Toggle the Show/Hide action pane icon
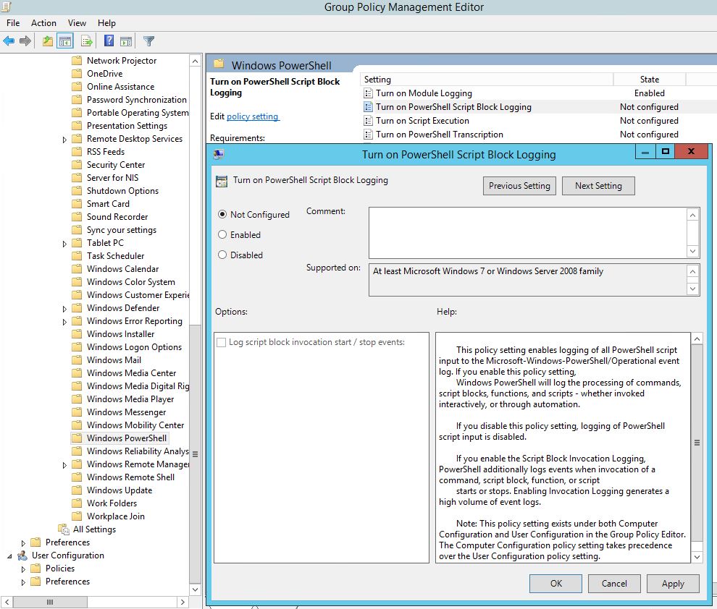 pyautogui.click(x=126, y=41)
